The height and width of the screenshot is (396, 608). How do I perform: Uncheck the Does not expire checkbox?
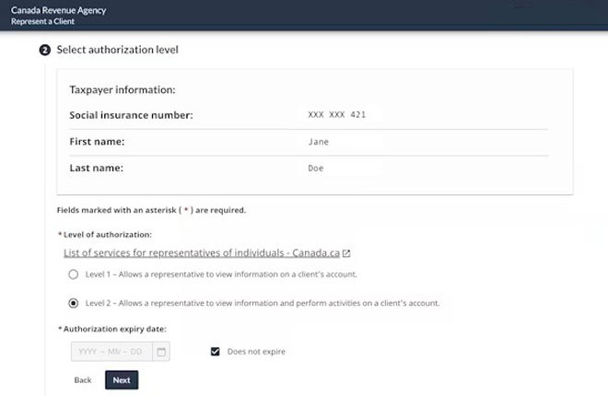click(x=216, y=352)
